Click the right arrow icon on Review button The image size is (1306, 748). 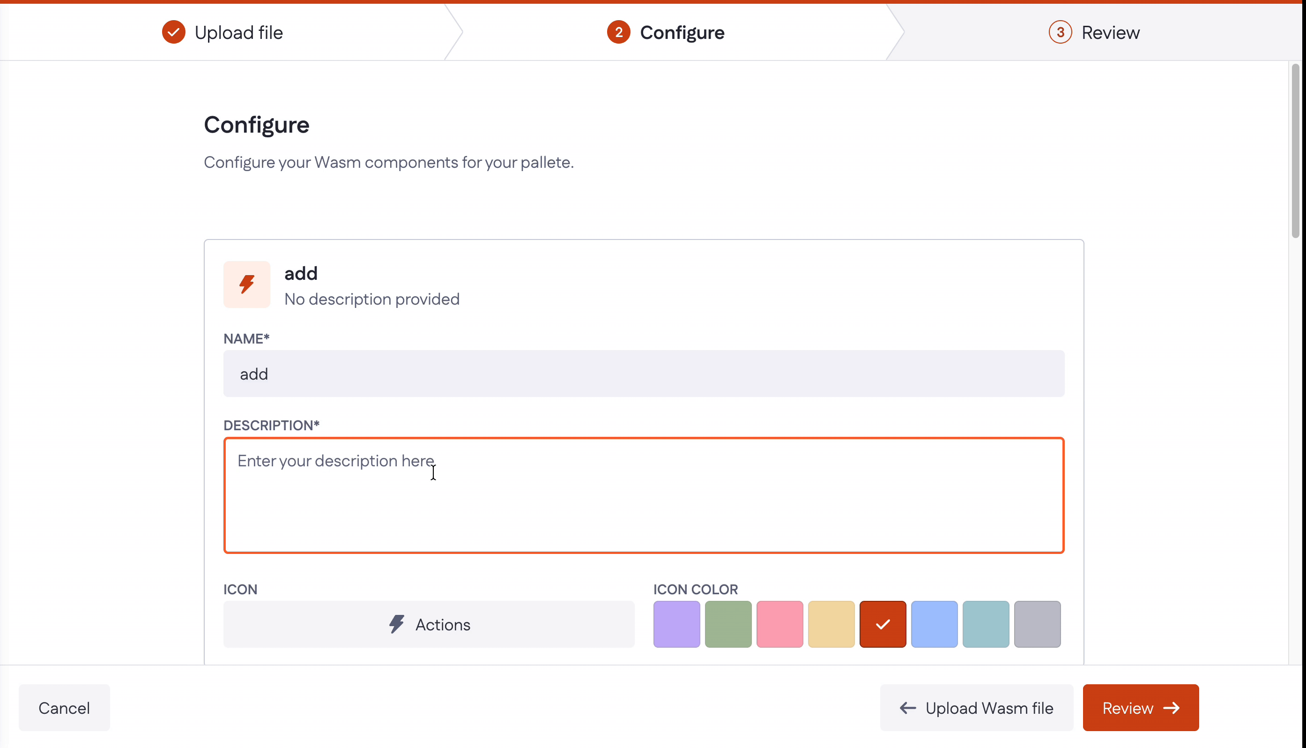coord(1172,708)
